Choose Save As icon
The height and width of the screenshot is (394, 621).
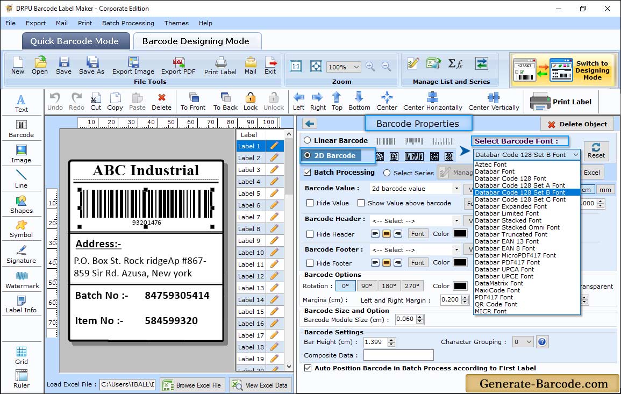click(91, 66)
